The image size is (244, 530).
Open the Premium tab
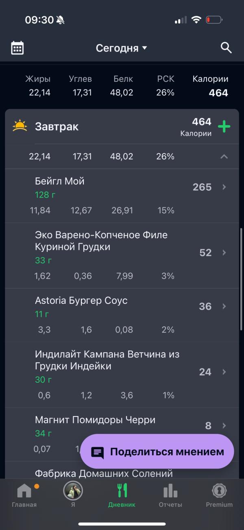(x=219, y=495)
